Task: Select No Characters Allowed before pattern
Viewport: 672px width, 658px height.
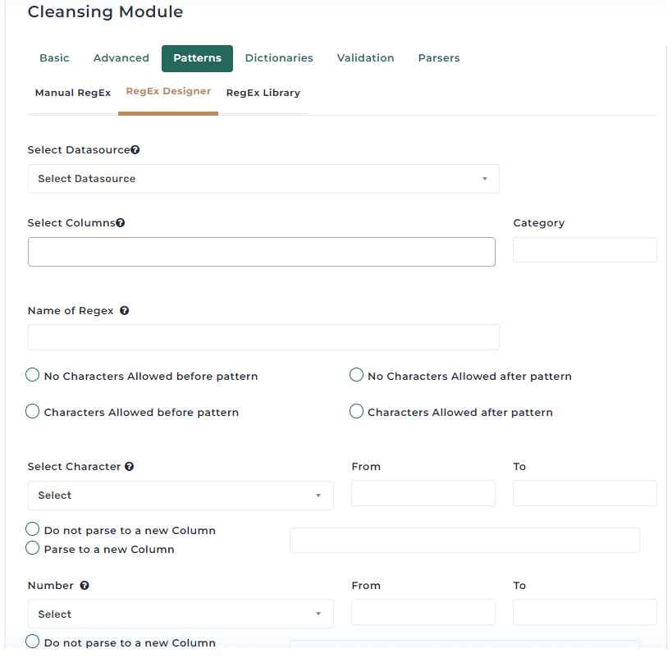Action: click(33, 375)
